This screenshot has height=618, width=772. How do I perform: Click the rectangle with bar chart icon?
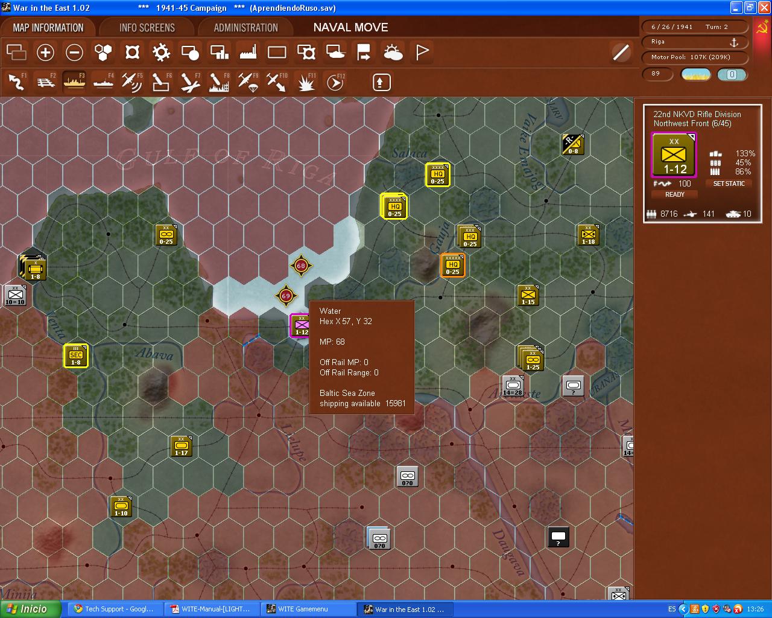click(219, 53)
